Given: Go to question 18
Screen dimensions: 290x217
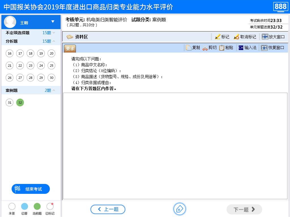Looking at the screenshot, I should point(31,53).
